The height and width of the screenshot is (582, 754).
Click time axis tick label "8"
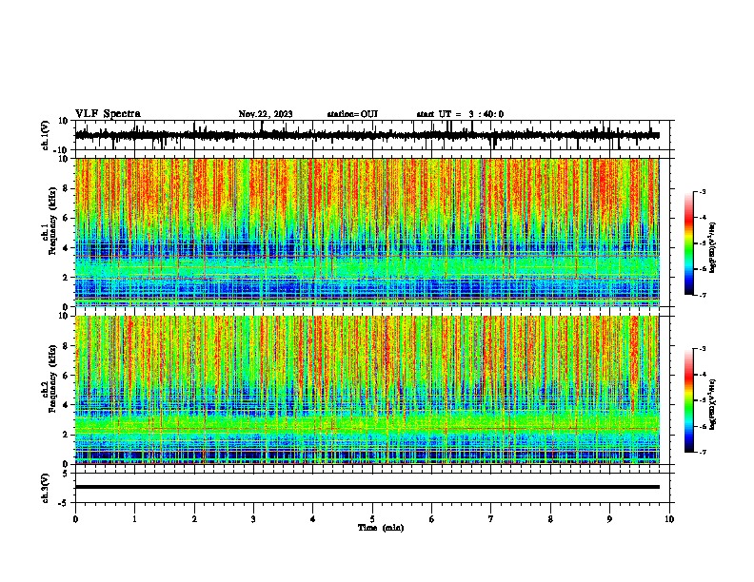click(550, 519)
